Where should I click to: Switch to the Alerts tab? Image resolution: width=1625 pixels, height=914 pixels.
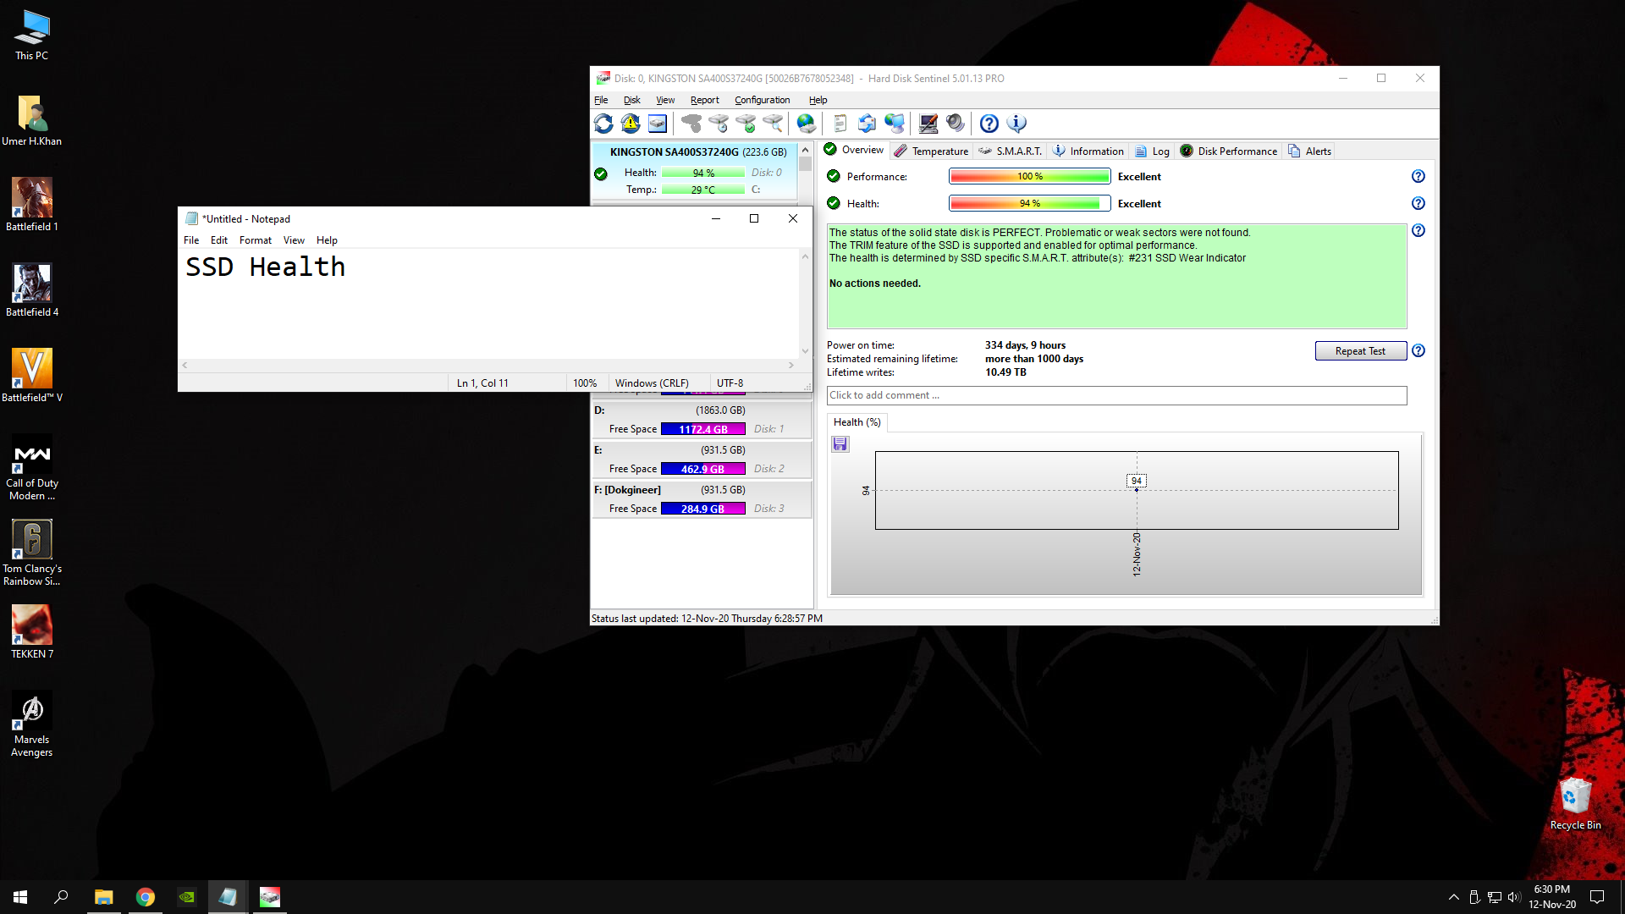tap(1309, 151)
